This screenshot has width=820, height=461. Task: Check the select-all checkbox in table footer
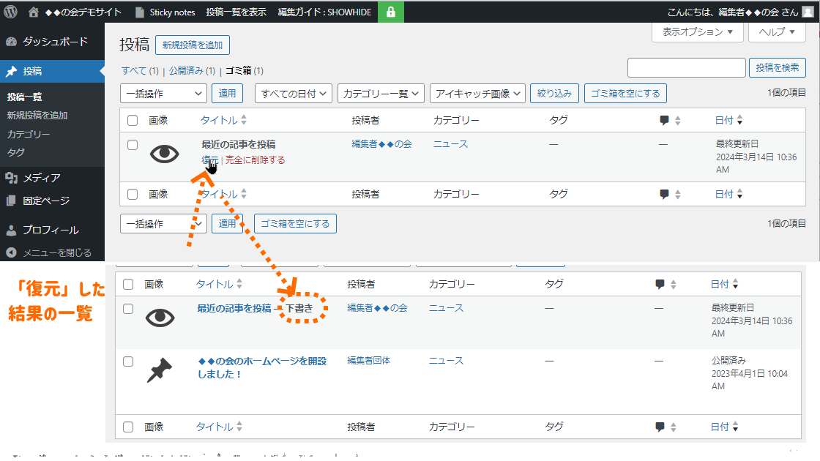[x=133, y=195]
